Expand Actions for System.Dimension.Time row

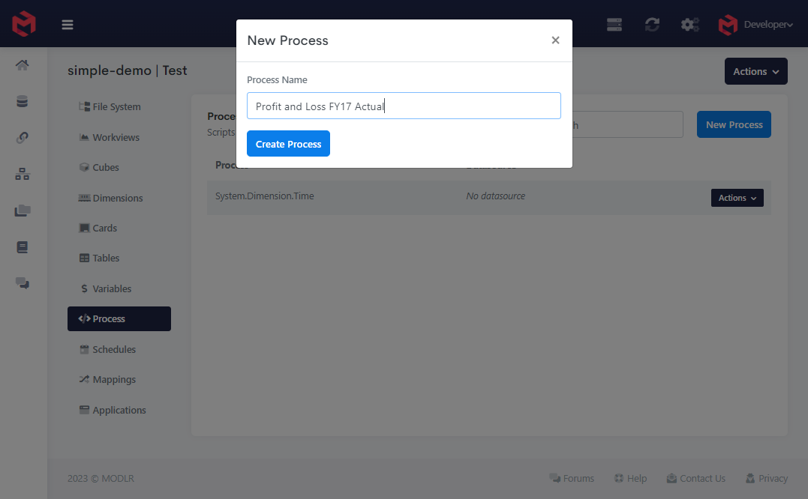point(737,198)
